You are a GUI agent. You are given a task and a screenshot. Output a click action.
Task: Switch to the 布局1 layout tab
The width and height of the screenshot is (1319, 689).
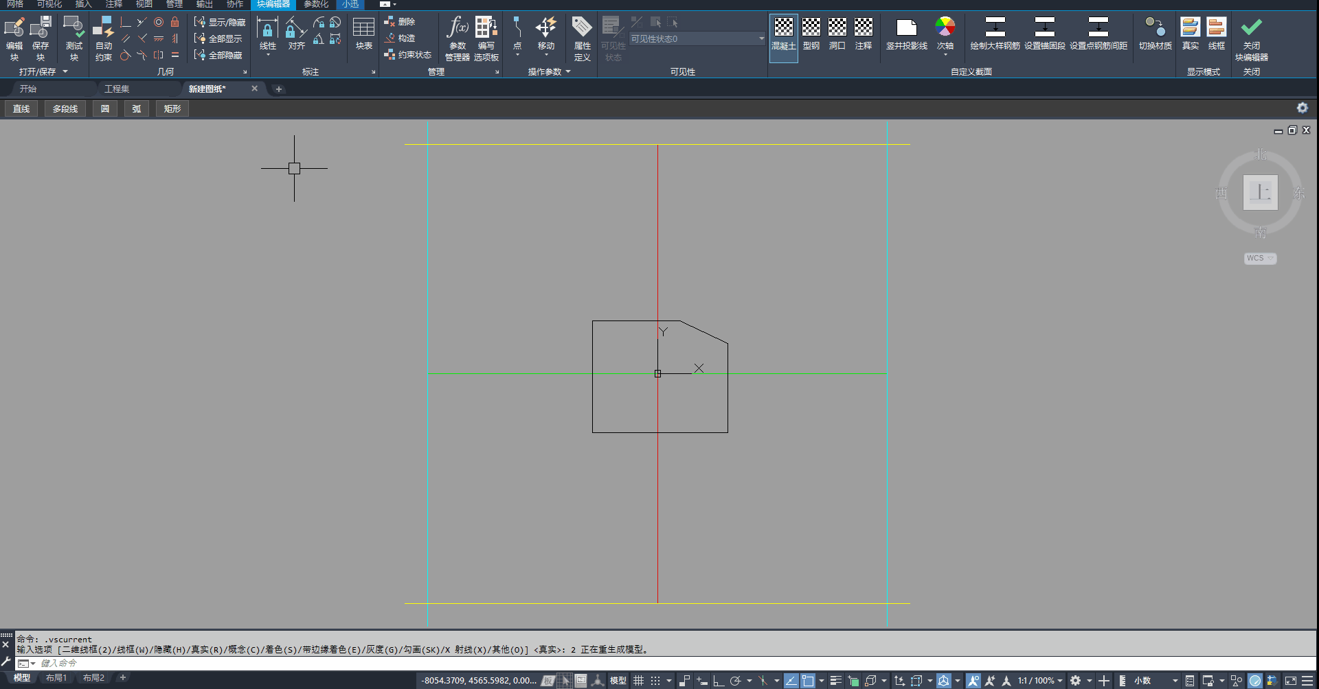pyautogui.click(x=56, y=678)
